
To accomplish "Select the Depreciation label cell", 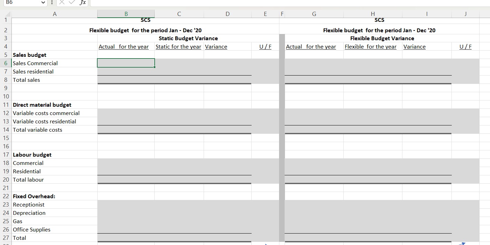I will tap(29, 213).
